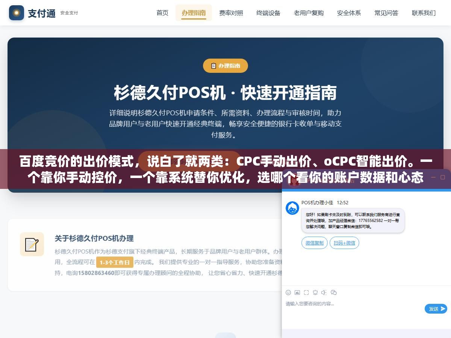This screenshot has width=451, height=338.
Task: Minimize the chat widget window
Action: coord(433,177)
